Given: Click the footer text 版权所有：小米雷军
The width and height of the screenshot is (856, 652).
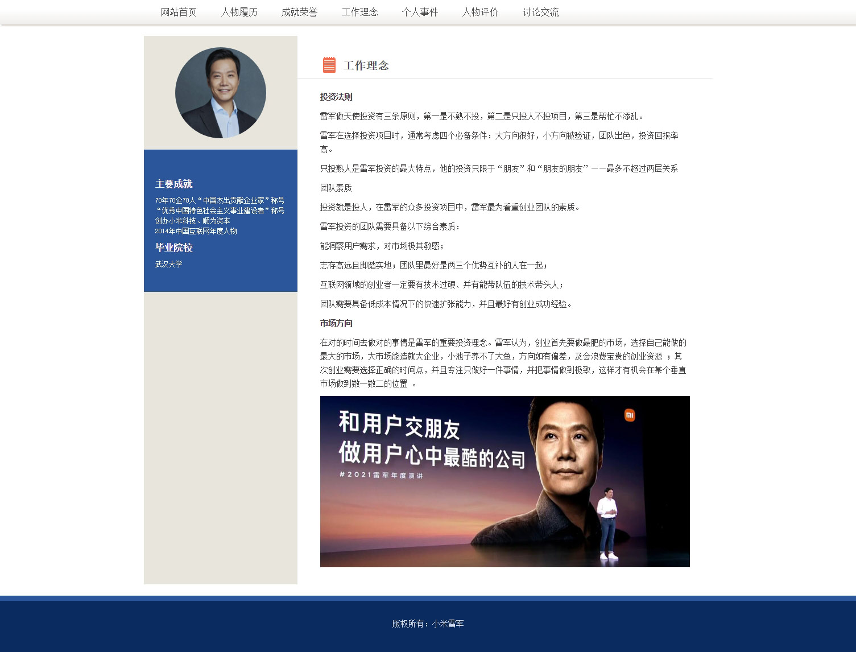Looking at the screenshot, I should click(x=428, y=624).
